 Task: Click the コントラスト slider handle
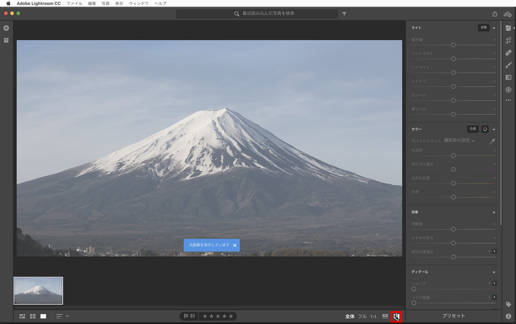click(x=453, y=59)
